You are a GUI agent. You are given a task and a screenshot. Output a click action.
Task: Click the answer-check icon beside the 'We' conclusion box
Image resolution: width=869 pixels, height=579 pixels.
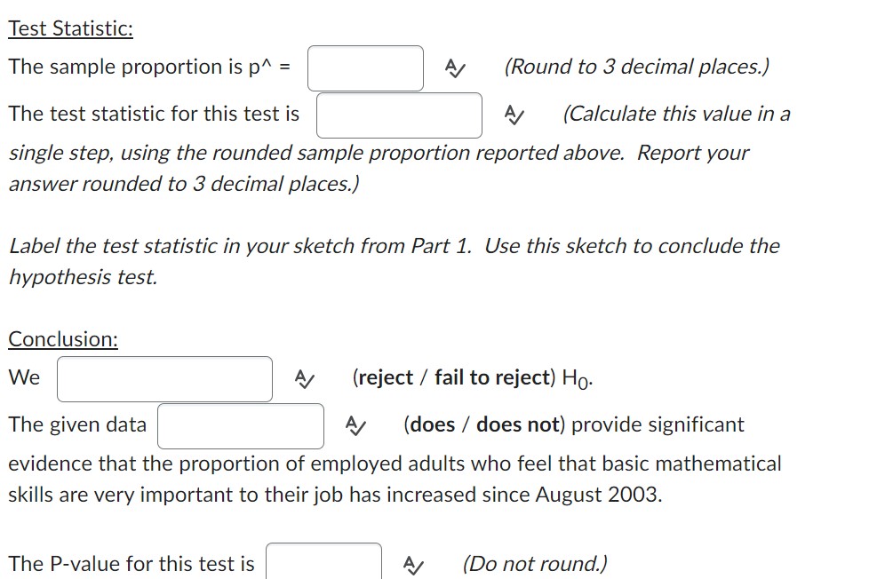tap(307, 378)
